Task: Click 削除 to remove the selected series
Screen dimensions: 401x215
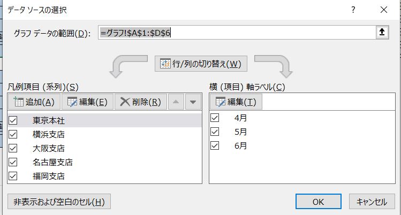Action: [x=140, y=102]
